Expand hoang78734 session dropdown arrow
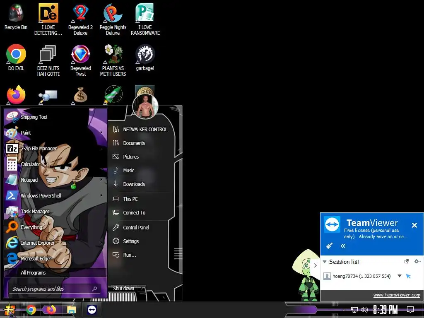424x318 pixels. pyautogui.click(x=400, y=276)
